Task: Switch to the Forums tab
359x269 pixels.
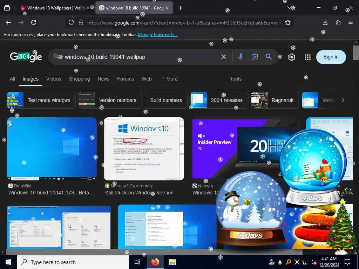Action: tap(126, 79)
